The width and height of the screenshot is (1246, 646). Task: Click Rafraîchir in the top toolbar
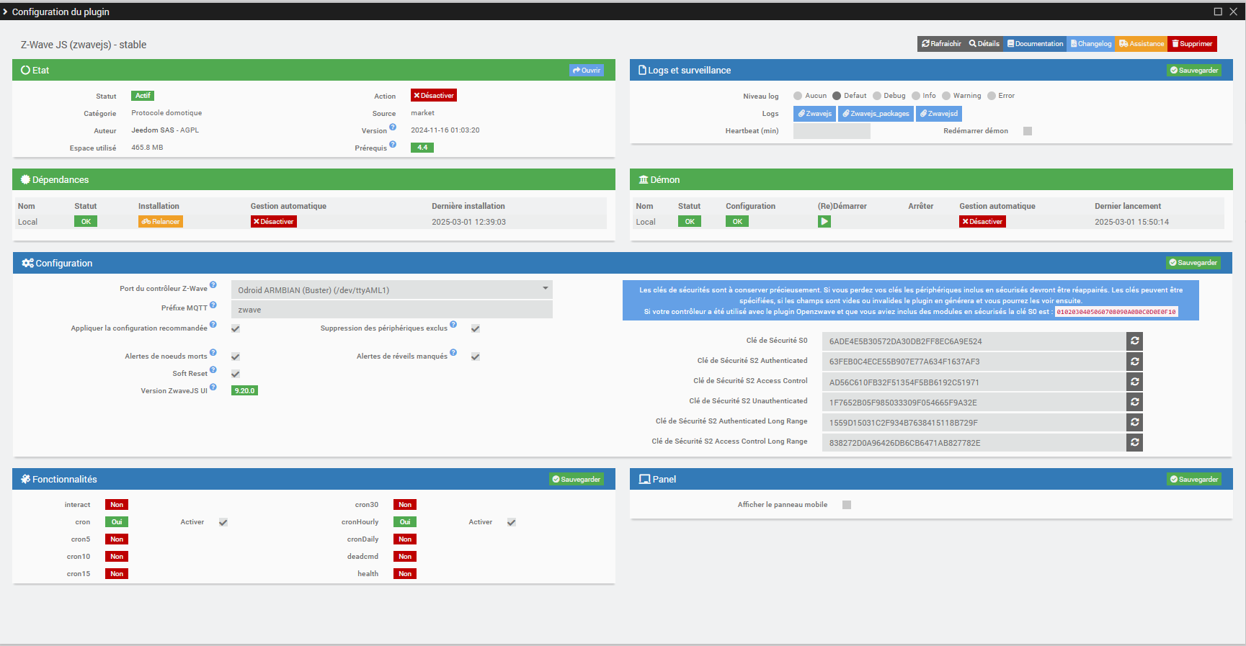coord(941,44)
